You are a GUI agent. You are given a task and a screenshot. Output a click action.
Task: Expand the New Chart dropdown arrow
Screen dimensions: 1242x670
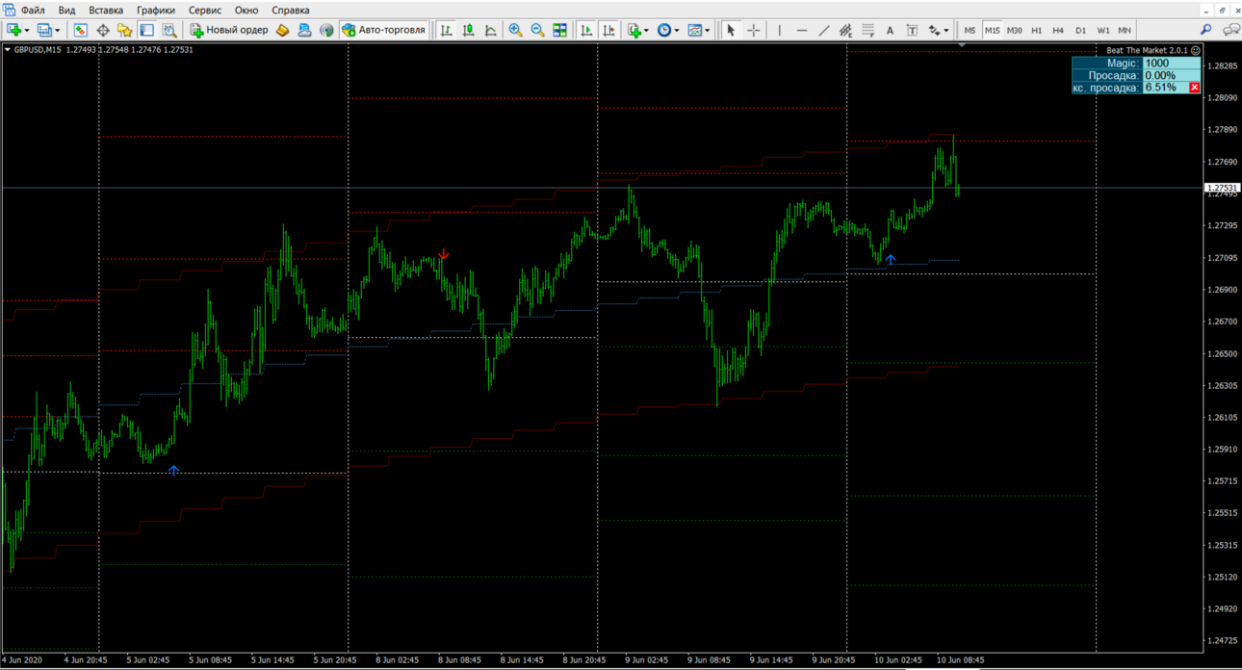26,30
